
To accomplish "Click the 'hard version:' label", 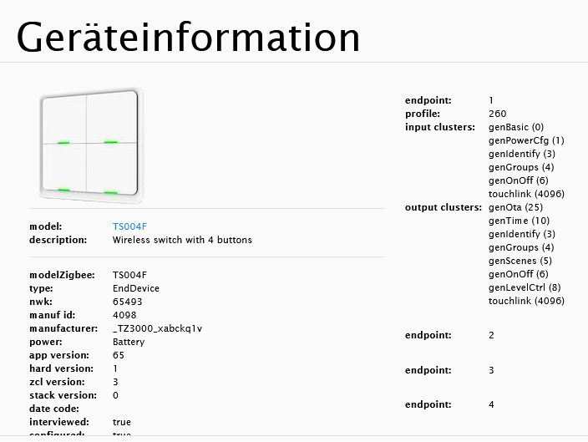I will pyautogui.click(x=62, y=368).
